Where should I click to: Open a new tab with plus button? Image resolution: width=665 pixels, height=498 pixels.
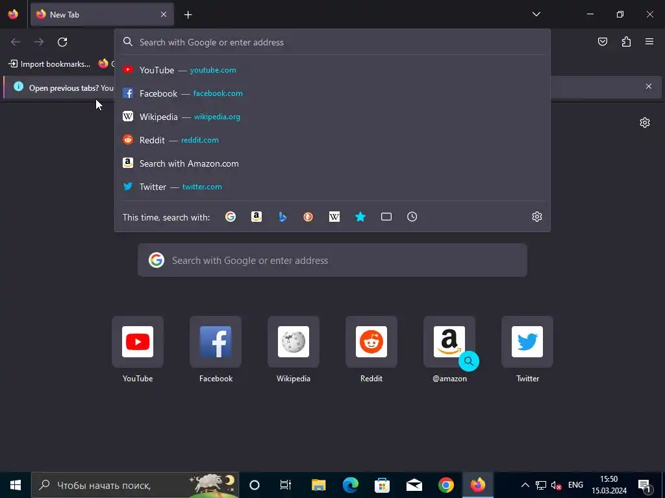(x=188, y=15)
